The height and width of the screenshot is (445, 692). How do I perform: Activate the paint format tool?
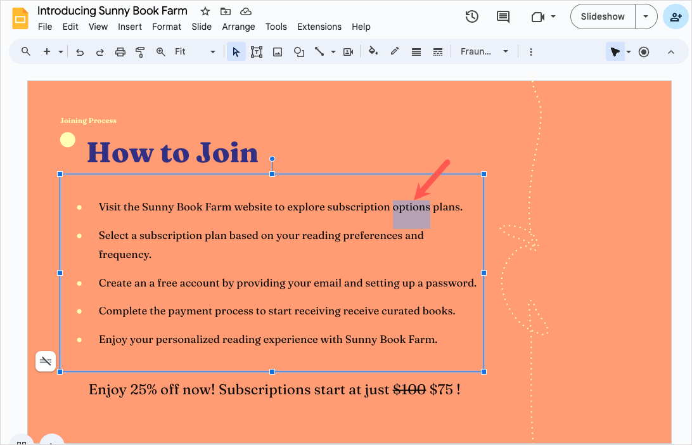(140, 52)
